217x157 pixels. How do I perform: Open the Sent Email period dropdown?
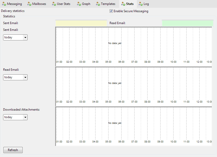(x=15, y=37)
